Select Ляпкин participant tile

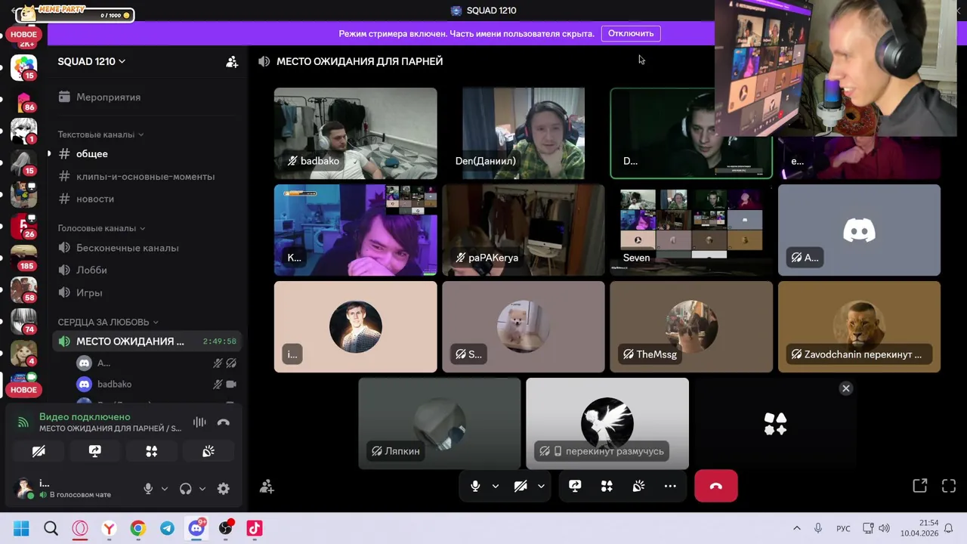coord(439,424)
